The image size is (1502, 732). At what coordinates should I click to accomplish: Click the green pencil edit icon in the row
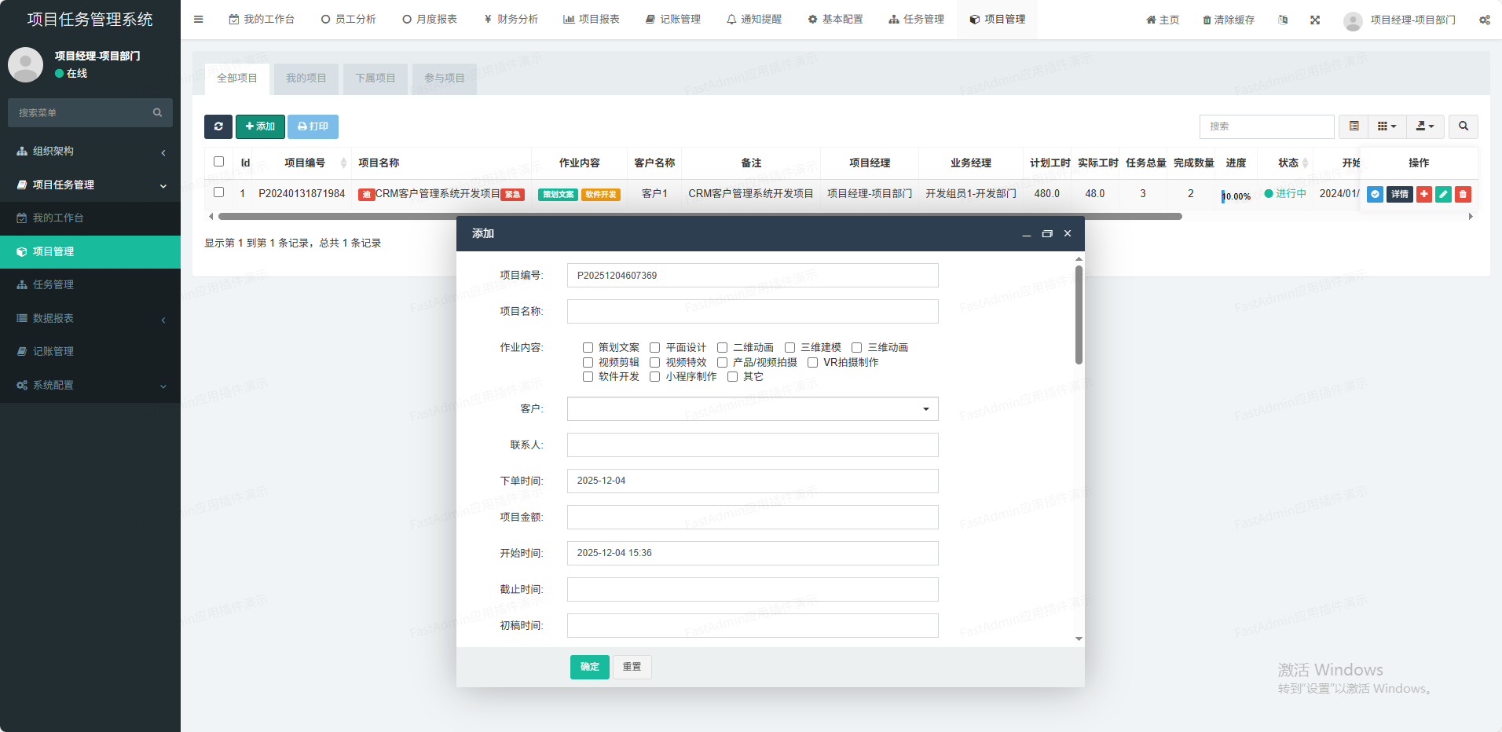click(x=1443, y=194)
